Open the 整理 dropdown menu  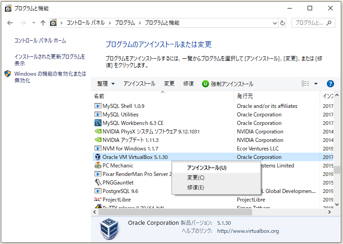point(106,84)
